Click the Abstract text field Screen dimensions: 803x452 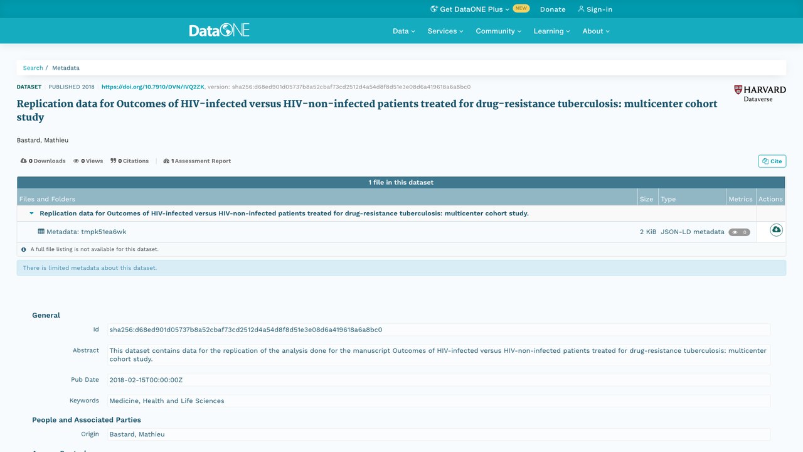pos(439,355)
